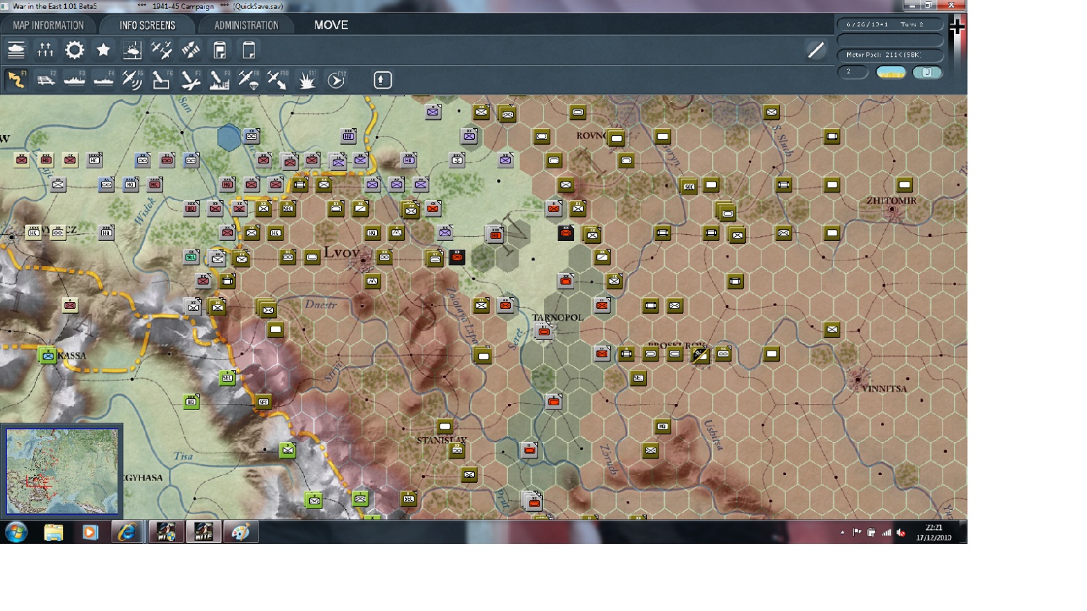Select amphibious transport F4 ship icon

coord(103,80)
